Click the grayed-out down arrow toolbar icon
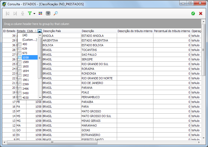The width and height of the screenshot is (208, 147). (22, 13)
